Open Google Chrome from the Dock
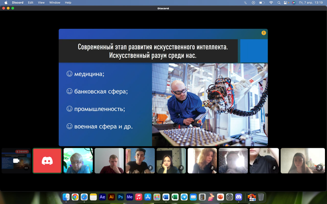Screen dimensions: 327x204 75,197
